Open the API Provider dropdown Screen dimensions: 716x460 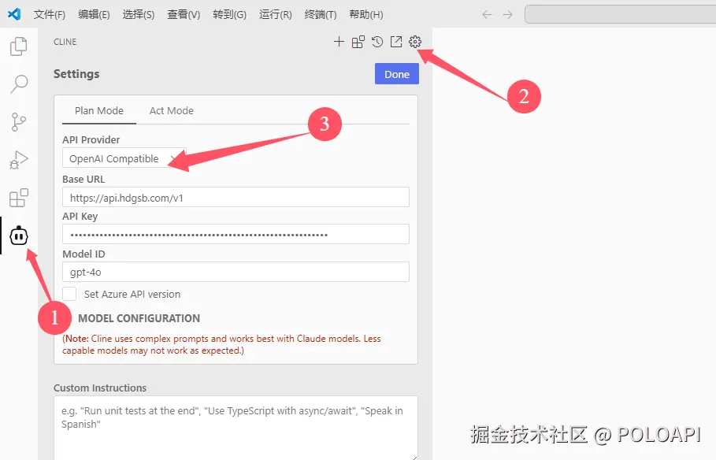click(x=124, y=158)
